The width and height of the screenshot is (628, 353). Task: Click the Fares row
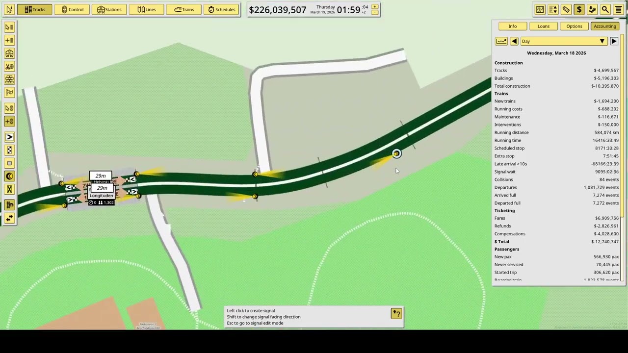pyautogui.click(x=556, y=218)
